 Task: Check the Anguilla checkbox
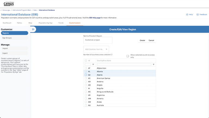[86, 88]
